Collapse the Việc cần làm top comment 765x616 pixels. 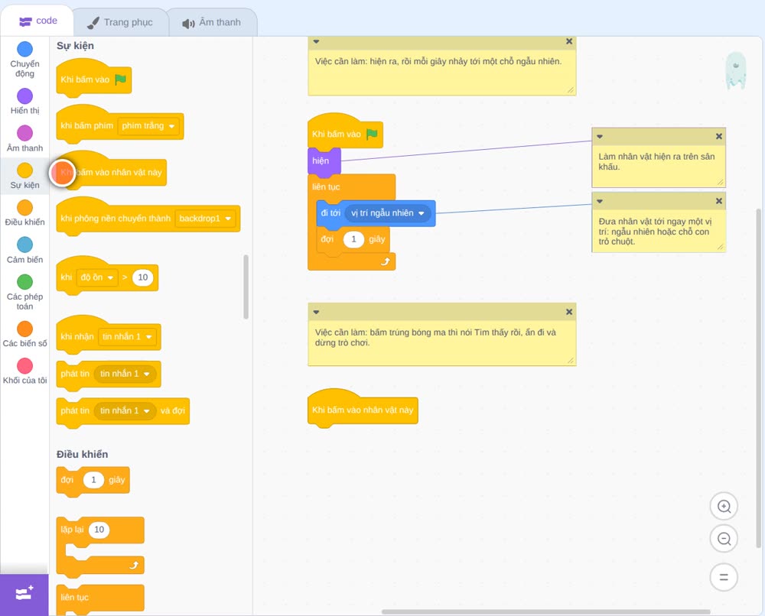pos(316,41)
